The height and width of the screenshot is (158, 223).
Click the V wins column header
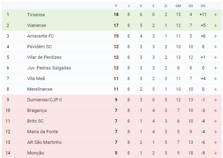[141, 6]
